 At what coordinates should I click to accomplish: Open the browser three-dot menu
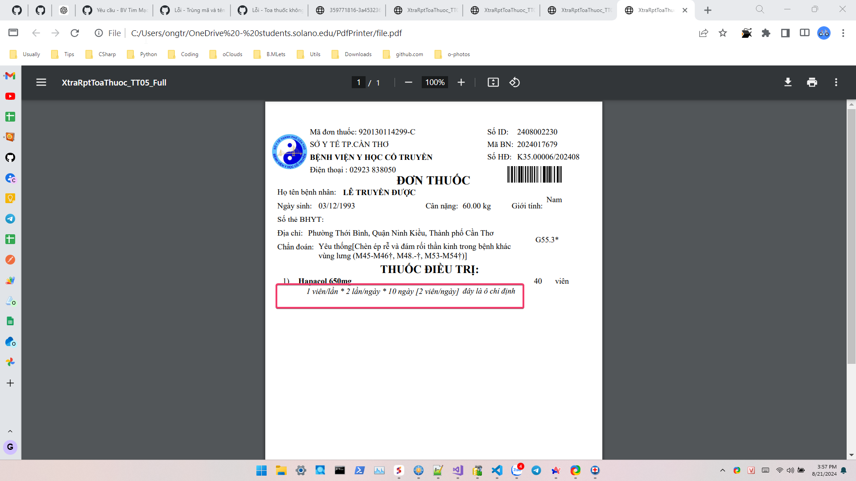coord(843,33)
